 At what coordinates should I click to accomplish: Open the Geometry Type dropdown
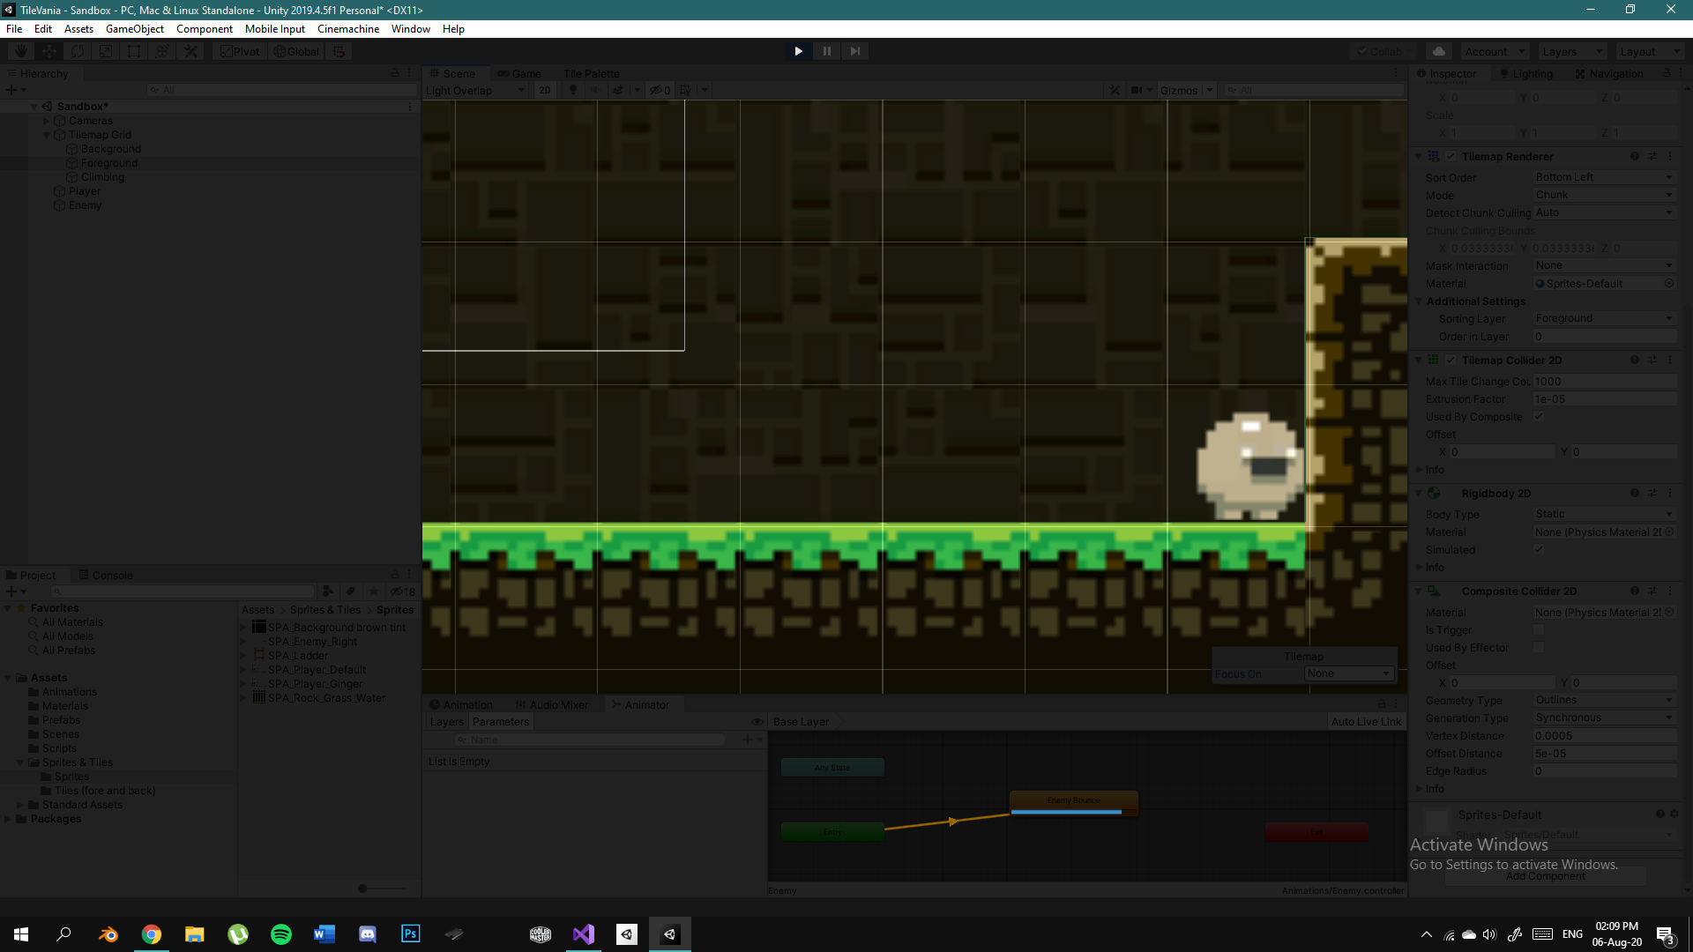(1603, 700)
